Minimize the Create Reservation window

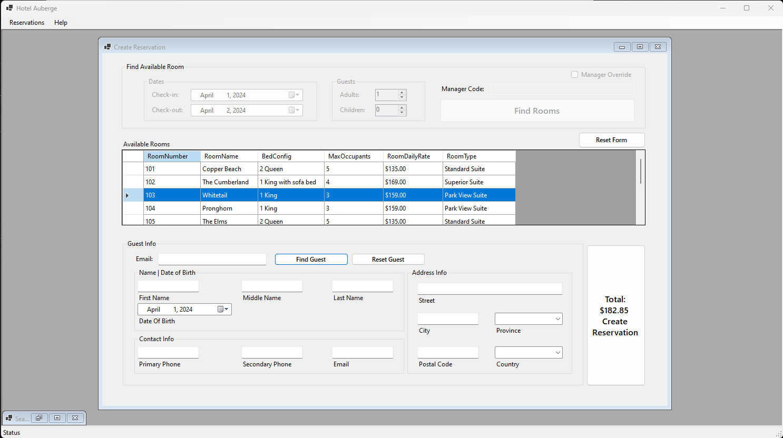pyautogui.click(x=622, y=47)
